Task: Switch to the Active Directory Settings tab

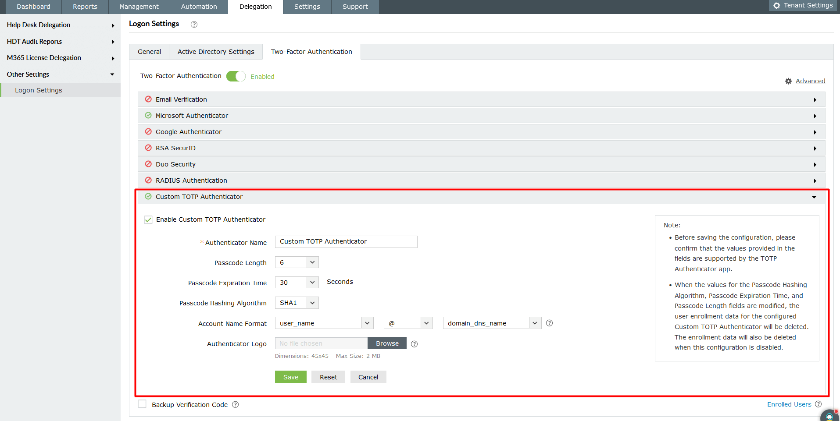Action: coord(215,51)
